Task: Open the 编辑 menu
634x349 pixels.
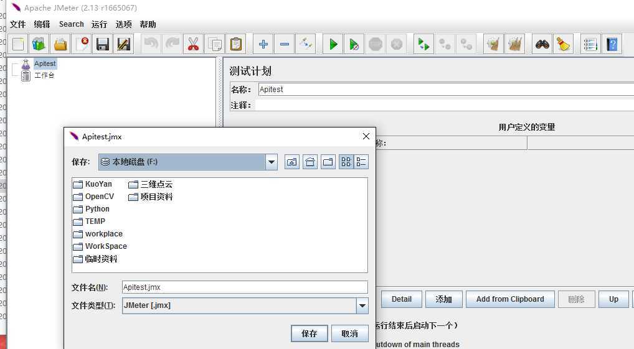Action: click(x=42, y=24)
